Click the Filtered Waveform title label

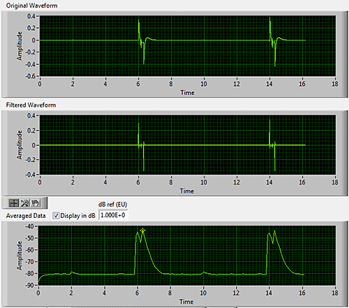31,105
